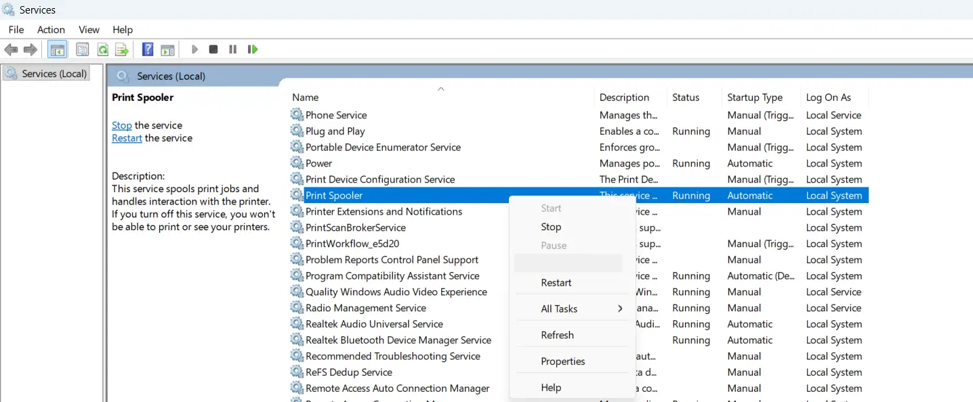Viewport: 973px width, 402px height.
Task: Click the Refresh toolbar icon
Action: coord(102,49)
